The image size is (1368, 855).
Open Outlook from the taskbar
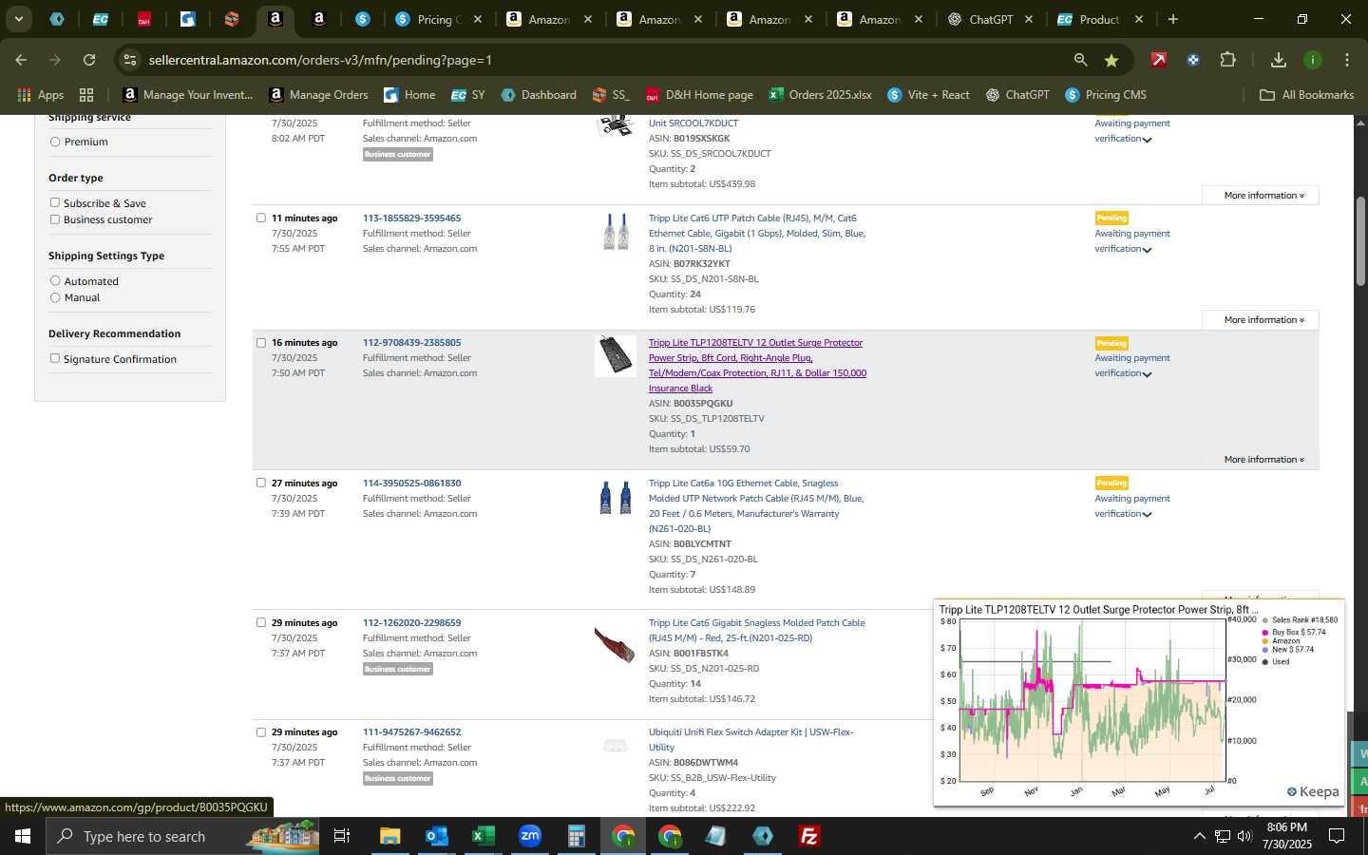436,836
